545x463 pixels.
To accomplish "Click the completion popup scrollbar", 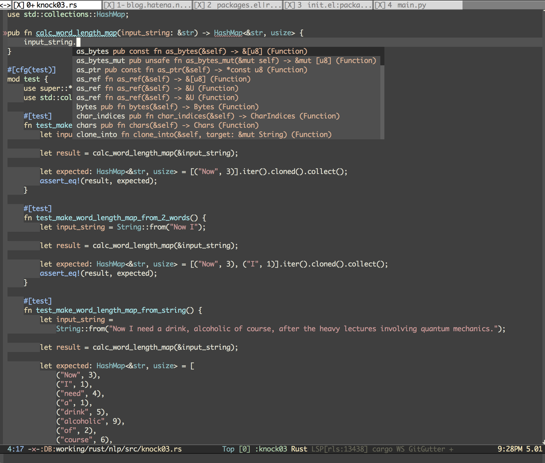I will click(382, 93).
